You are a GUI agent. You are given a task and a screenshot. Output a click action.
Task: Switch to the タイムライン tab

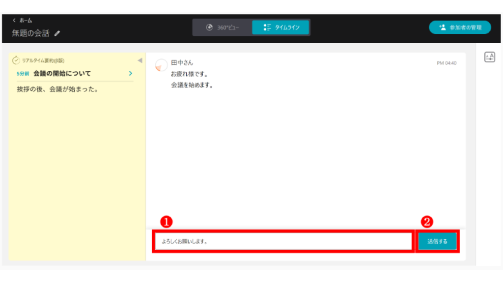(280, 28)
